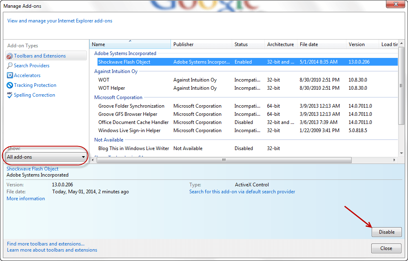The width and height of the screenshot is (408, 261).
Task: Sort list by File date column header
Action: tap(322, 44)
